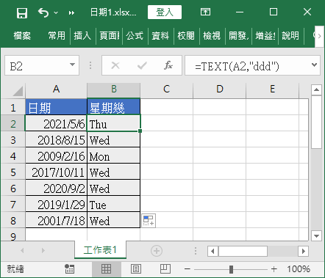Viewport: 325px width, 278px height.
Task: Open the 檔案 File tab
Action: pyautogui.click(x=22, y=36)
